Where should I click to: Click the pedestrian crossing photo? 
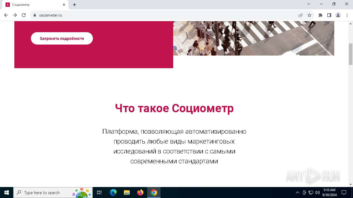254,38
